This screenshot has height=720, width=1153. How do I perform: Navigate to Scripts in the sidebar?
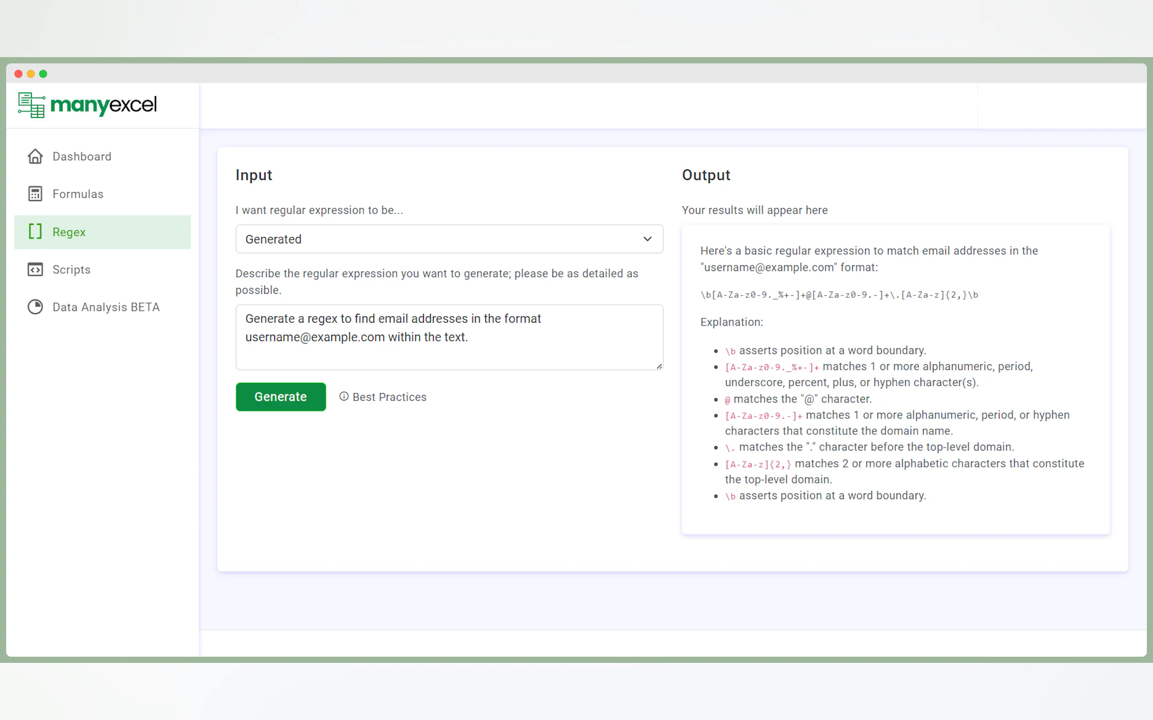(x=72, y=269)
